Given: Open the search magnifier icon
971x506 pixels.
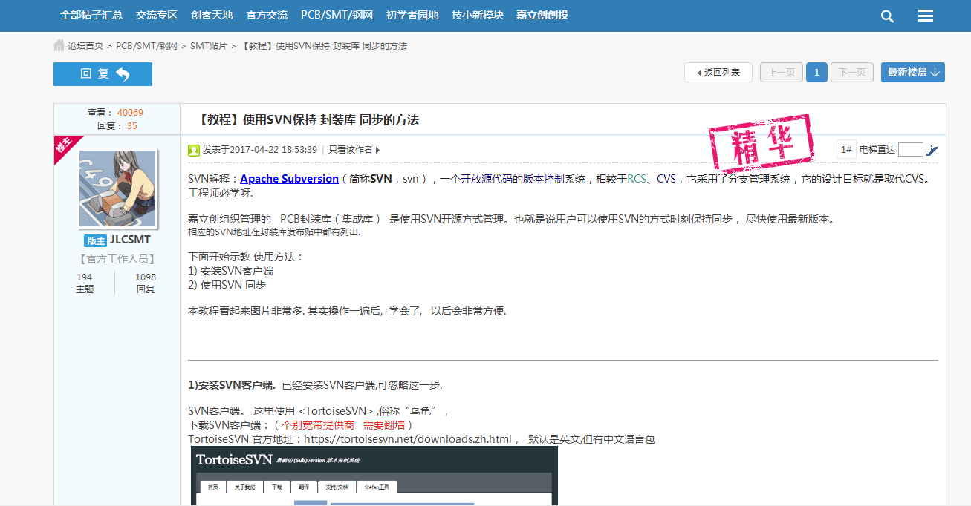Looking at the screenshot, I should (887, 16).
